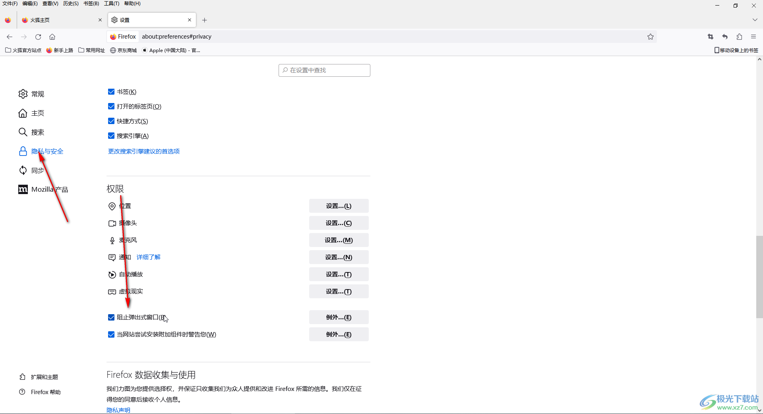Image resolution: width=763 pixels, height=414 pixels.
Task: Toggle 打开的标签页(O) checkbox
Action: (111, 106)
